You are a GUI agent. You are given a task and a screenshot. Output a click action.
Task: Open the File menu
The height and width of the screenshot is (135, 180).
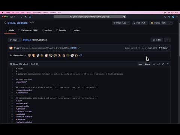click(x=13, y=12)
